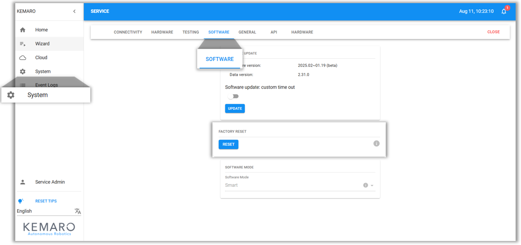Screen dimensions: 521x245
Task: Toggle software update custom time out switch
Action: click(233, 96)
